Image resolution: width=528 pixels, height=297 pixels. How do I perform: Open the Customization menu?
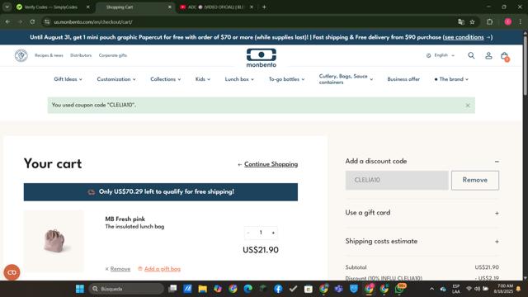[116, 79]
